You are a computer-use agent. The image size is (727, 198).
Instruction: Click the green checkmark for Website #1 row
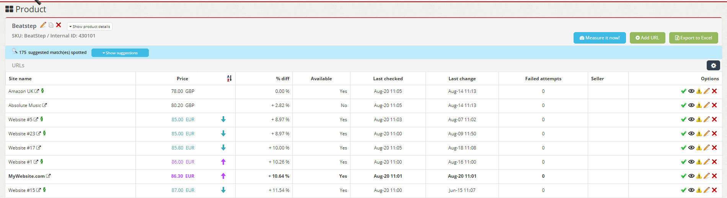coord(683,162)
